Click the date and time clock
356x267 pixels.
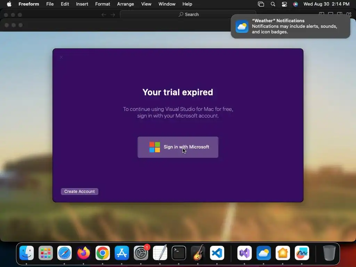coord(326,4)
